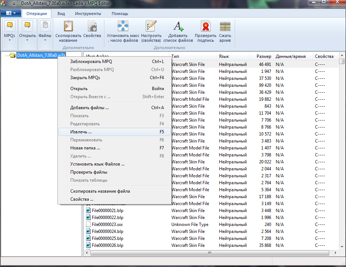Sort by the Размер column header

[261, 56]
